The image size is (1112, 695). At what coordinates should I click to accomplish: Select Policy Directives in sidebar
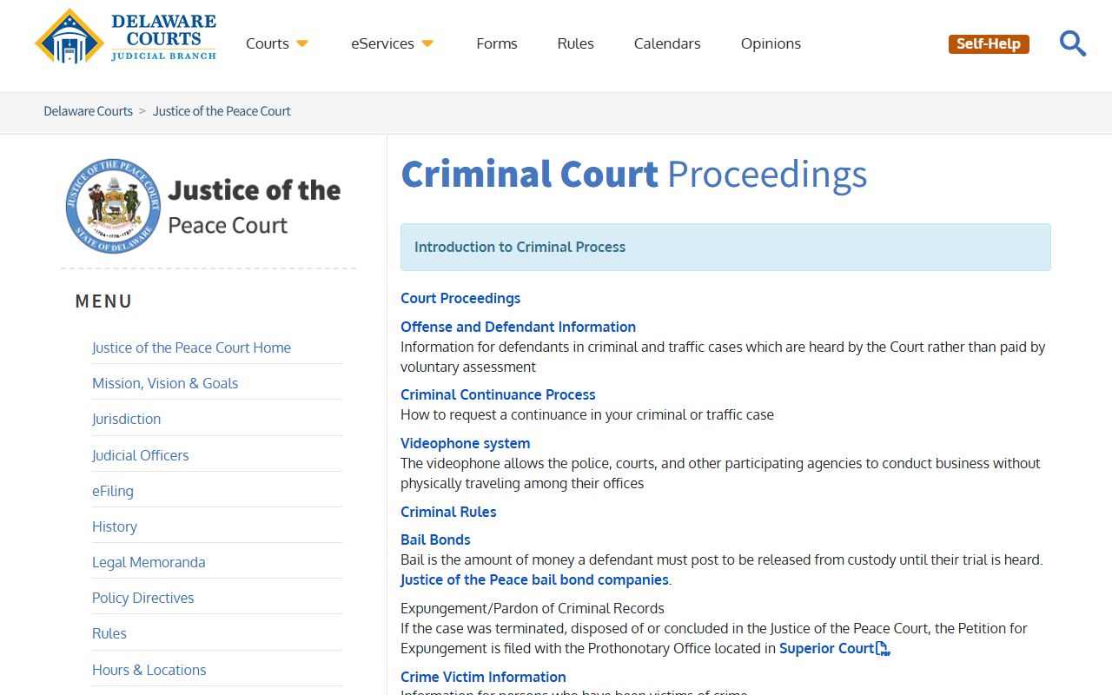(x=142, y=598)
